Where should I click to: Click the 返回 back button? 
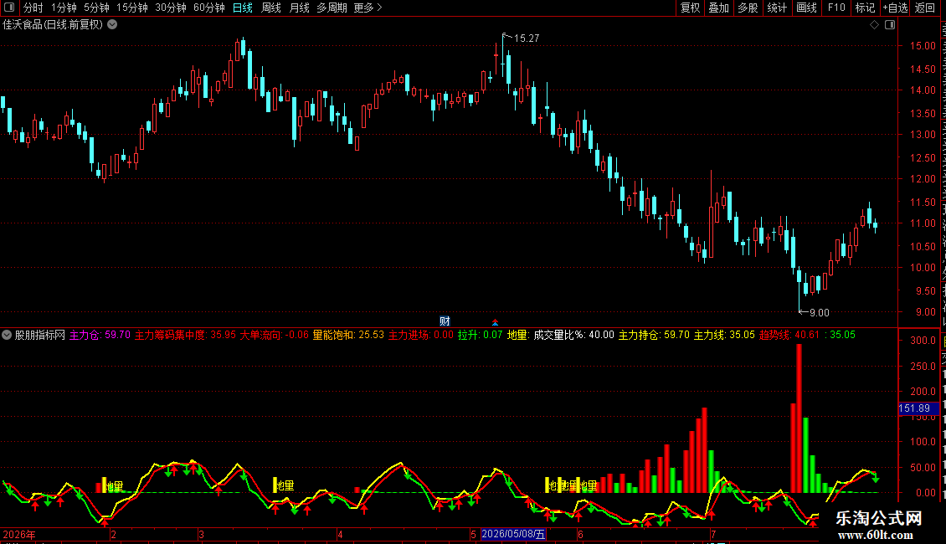(925, 8)
